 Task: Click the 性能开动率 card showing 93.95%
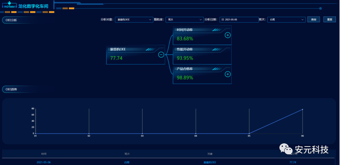click(202, 55)
